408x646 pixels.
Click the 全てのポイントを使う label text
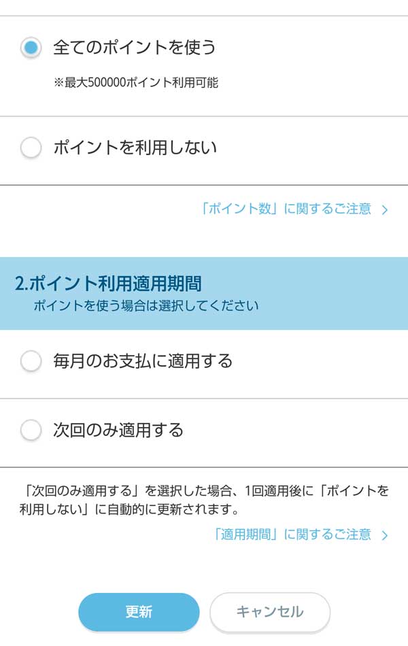pyautogui.click(x=135, y=48)
